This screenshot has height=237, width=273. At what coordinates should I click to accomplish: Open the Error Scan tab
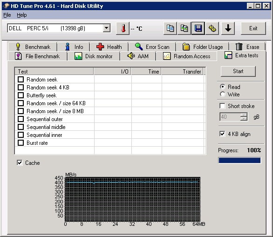(152, 47)
